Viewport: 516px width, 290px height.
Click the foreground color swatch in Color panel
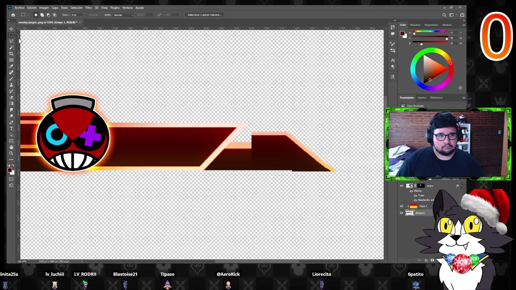pos(402,33)
